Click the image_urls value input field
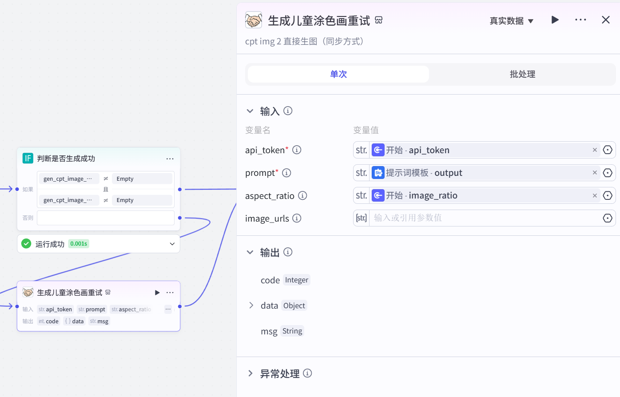620x397 pixels. pos(485,218)
